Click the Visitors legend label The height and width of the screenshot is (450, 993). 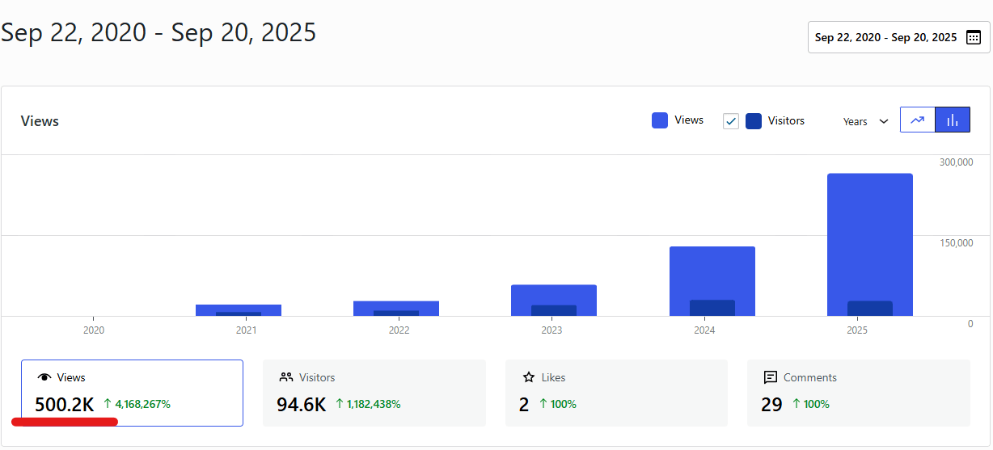(786, 121)
